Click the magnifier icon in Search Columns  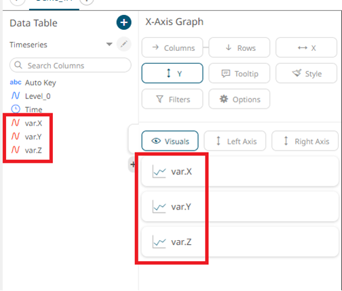point(18,65)
